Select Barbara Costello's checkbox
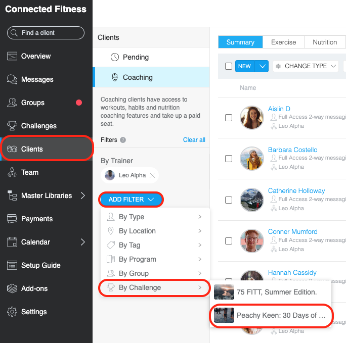 tap(229, 159)
